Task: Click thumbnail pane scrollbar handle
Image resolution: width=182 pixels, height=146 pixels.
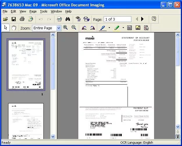Action: click(x=53, y=63)
